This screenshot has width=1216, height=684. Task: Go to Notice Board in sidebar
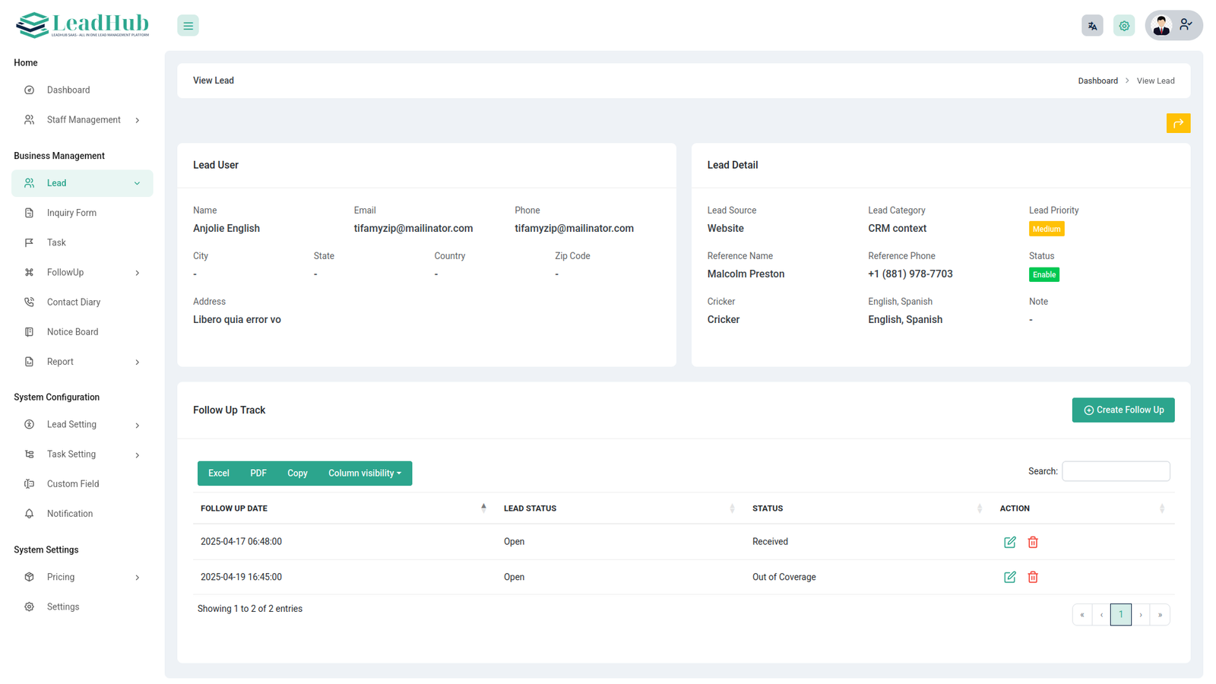[x=72, y=332]
